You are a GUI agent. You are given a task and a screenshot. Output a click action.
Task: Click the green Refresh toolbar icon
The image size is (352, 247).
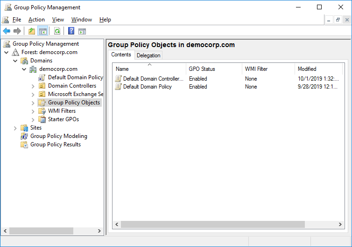pos(57,31)
